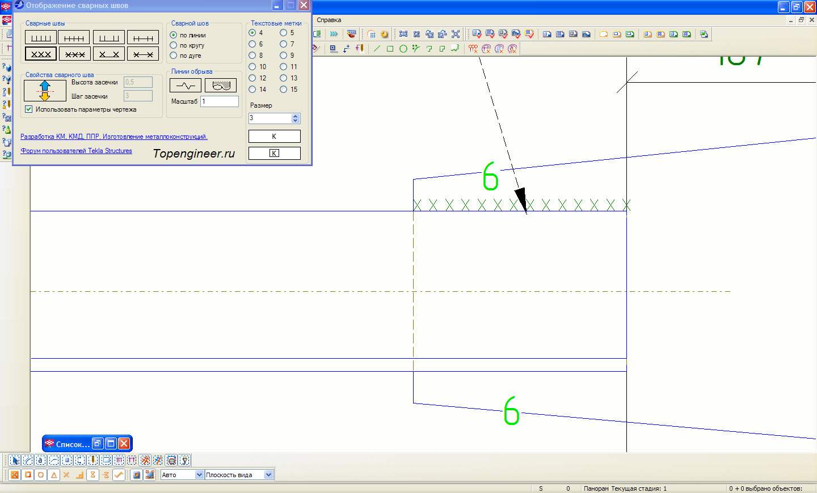Open the Справка menu
The width and height of the screenshot is (817, 493).
click(x=329, y=20)
